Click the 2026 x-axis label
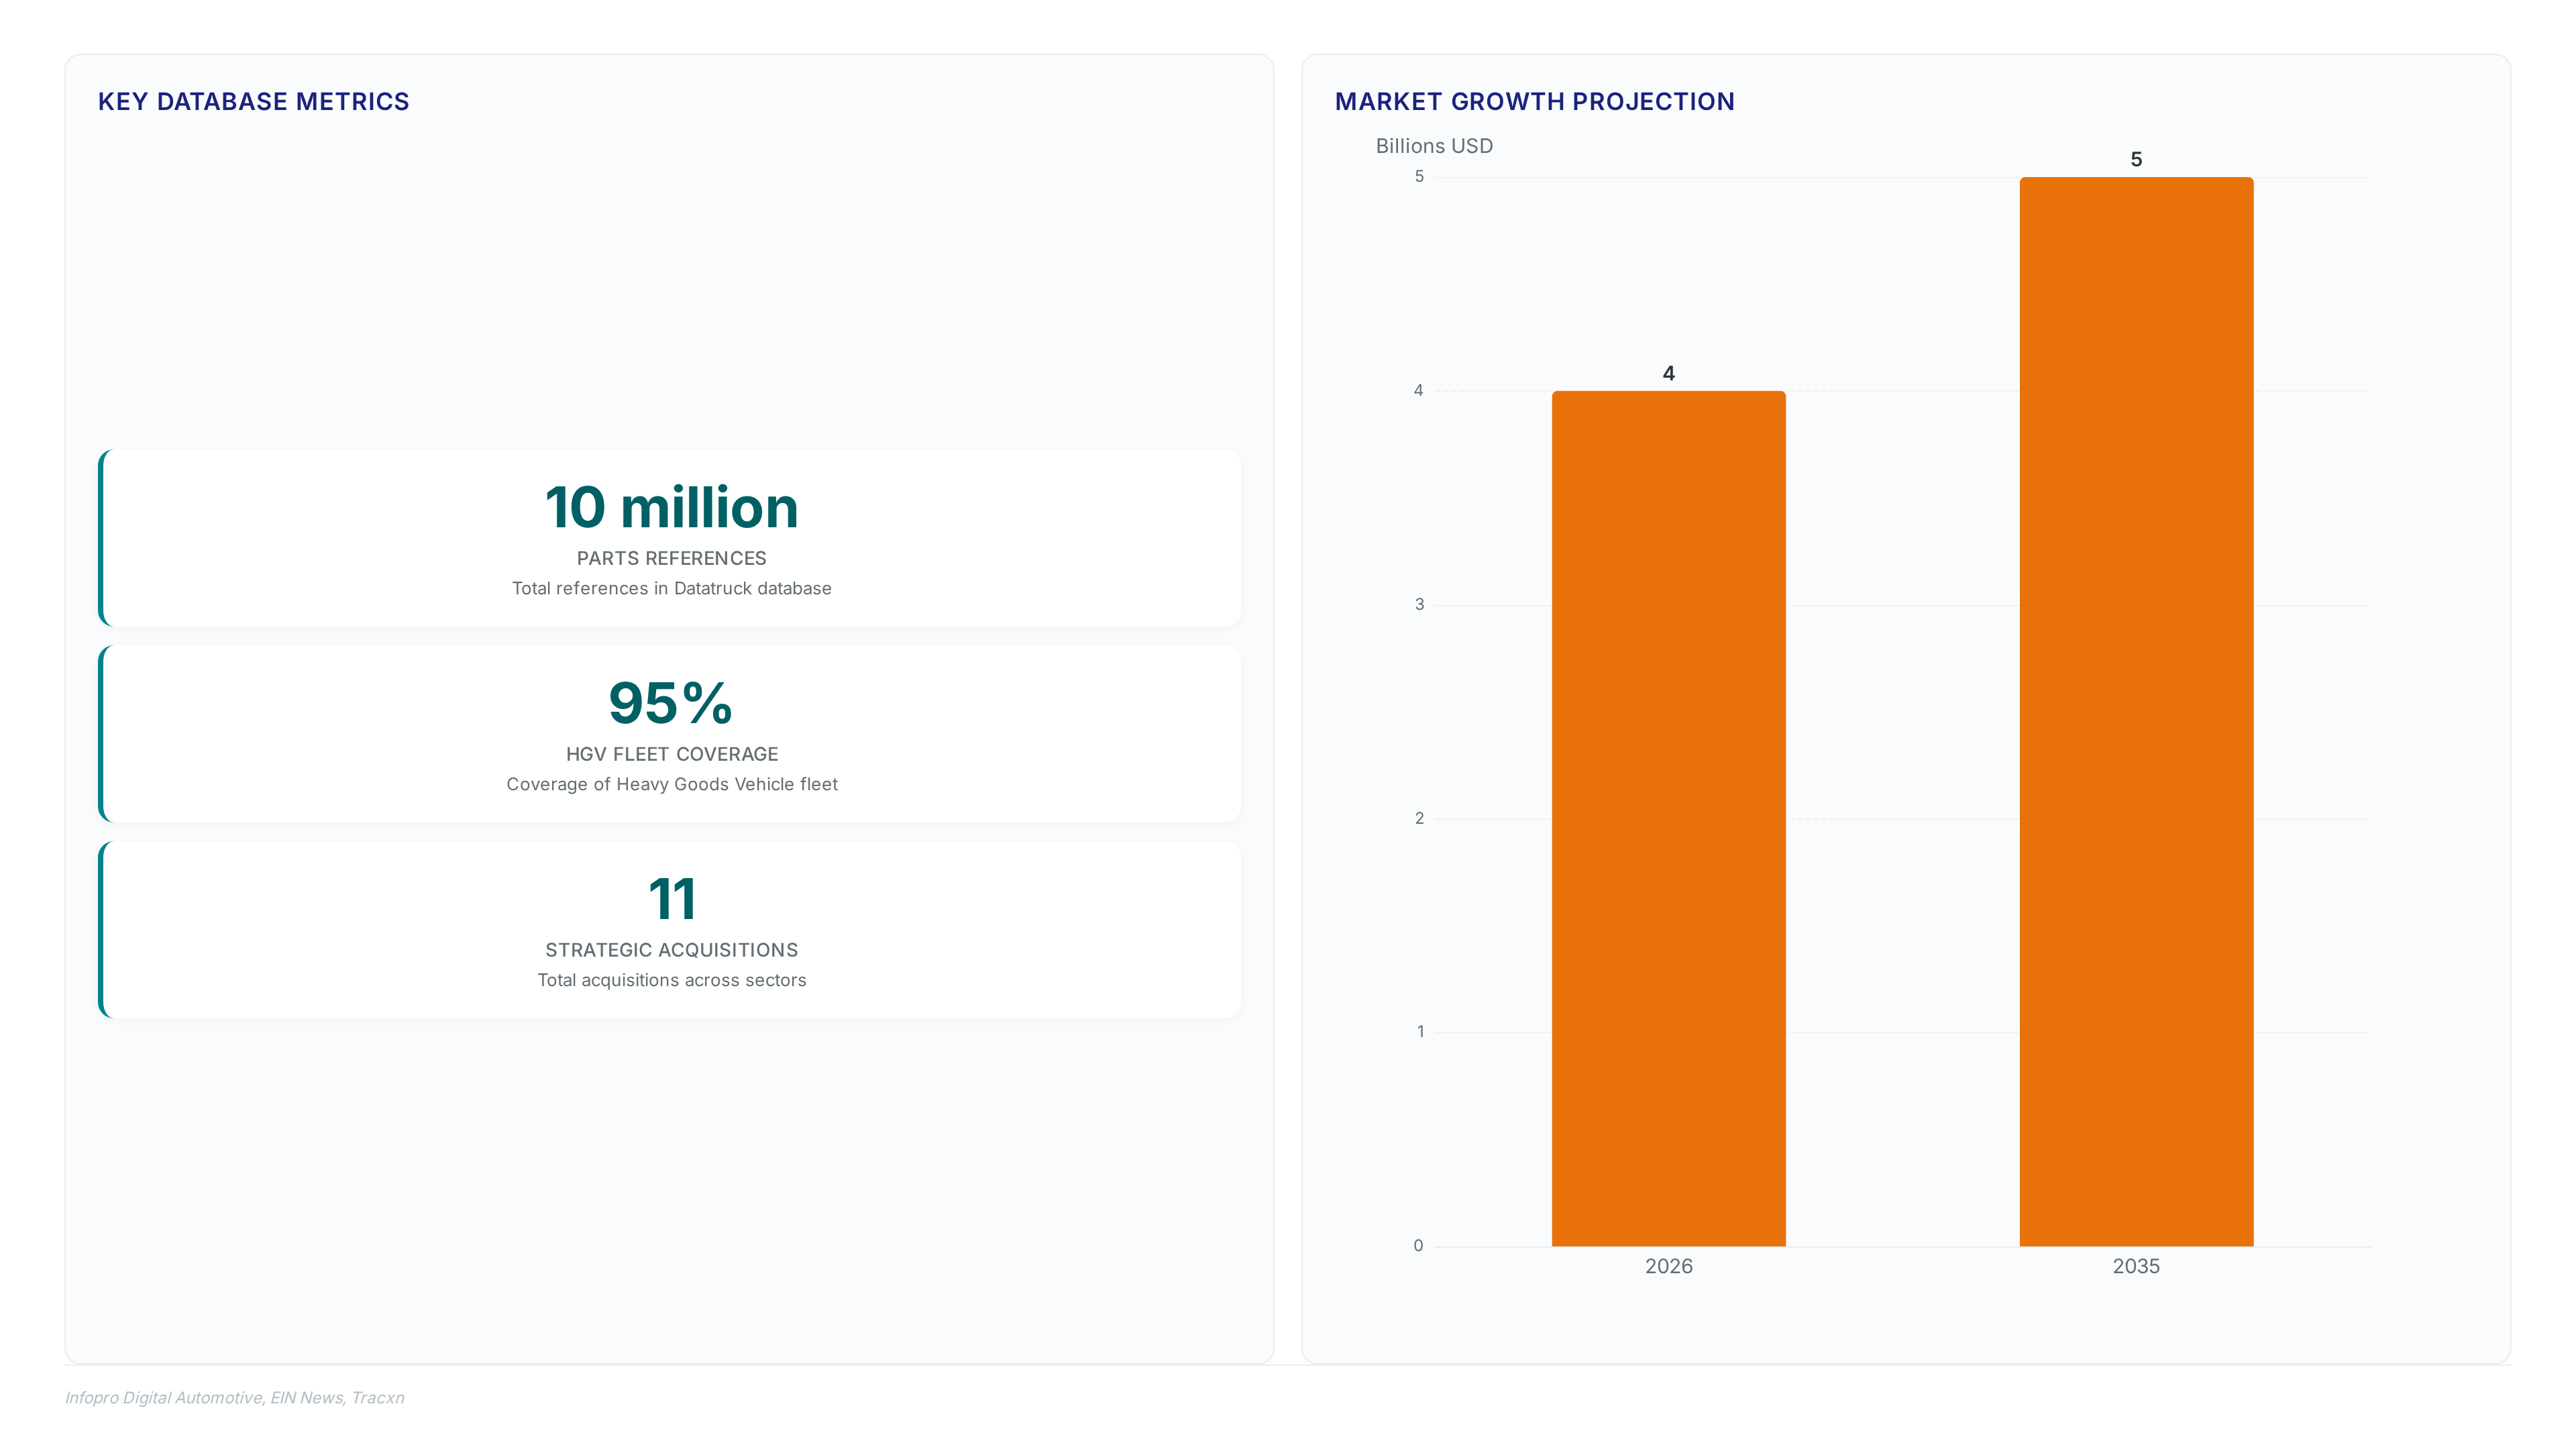Screen dimensions: 2576x1449 (1668, 1266)
